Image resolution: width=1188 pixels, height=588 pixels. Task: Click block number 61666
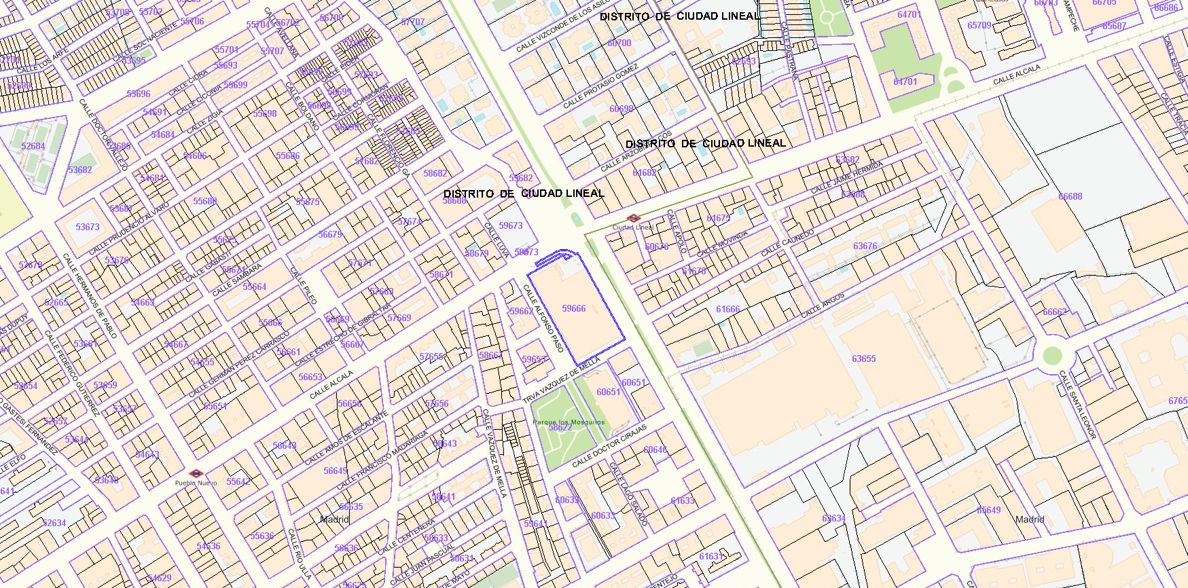(727, 310)
